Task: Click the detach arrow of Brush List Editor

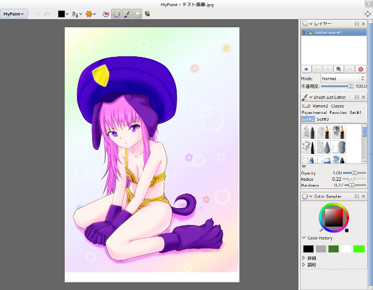Action: [357, 97]
